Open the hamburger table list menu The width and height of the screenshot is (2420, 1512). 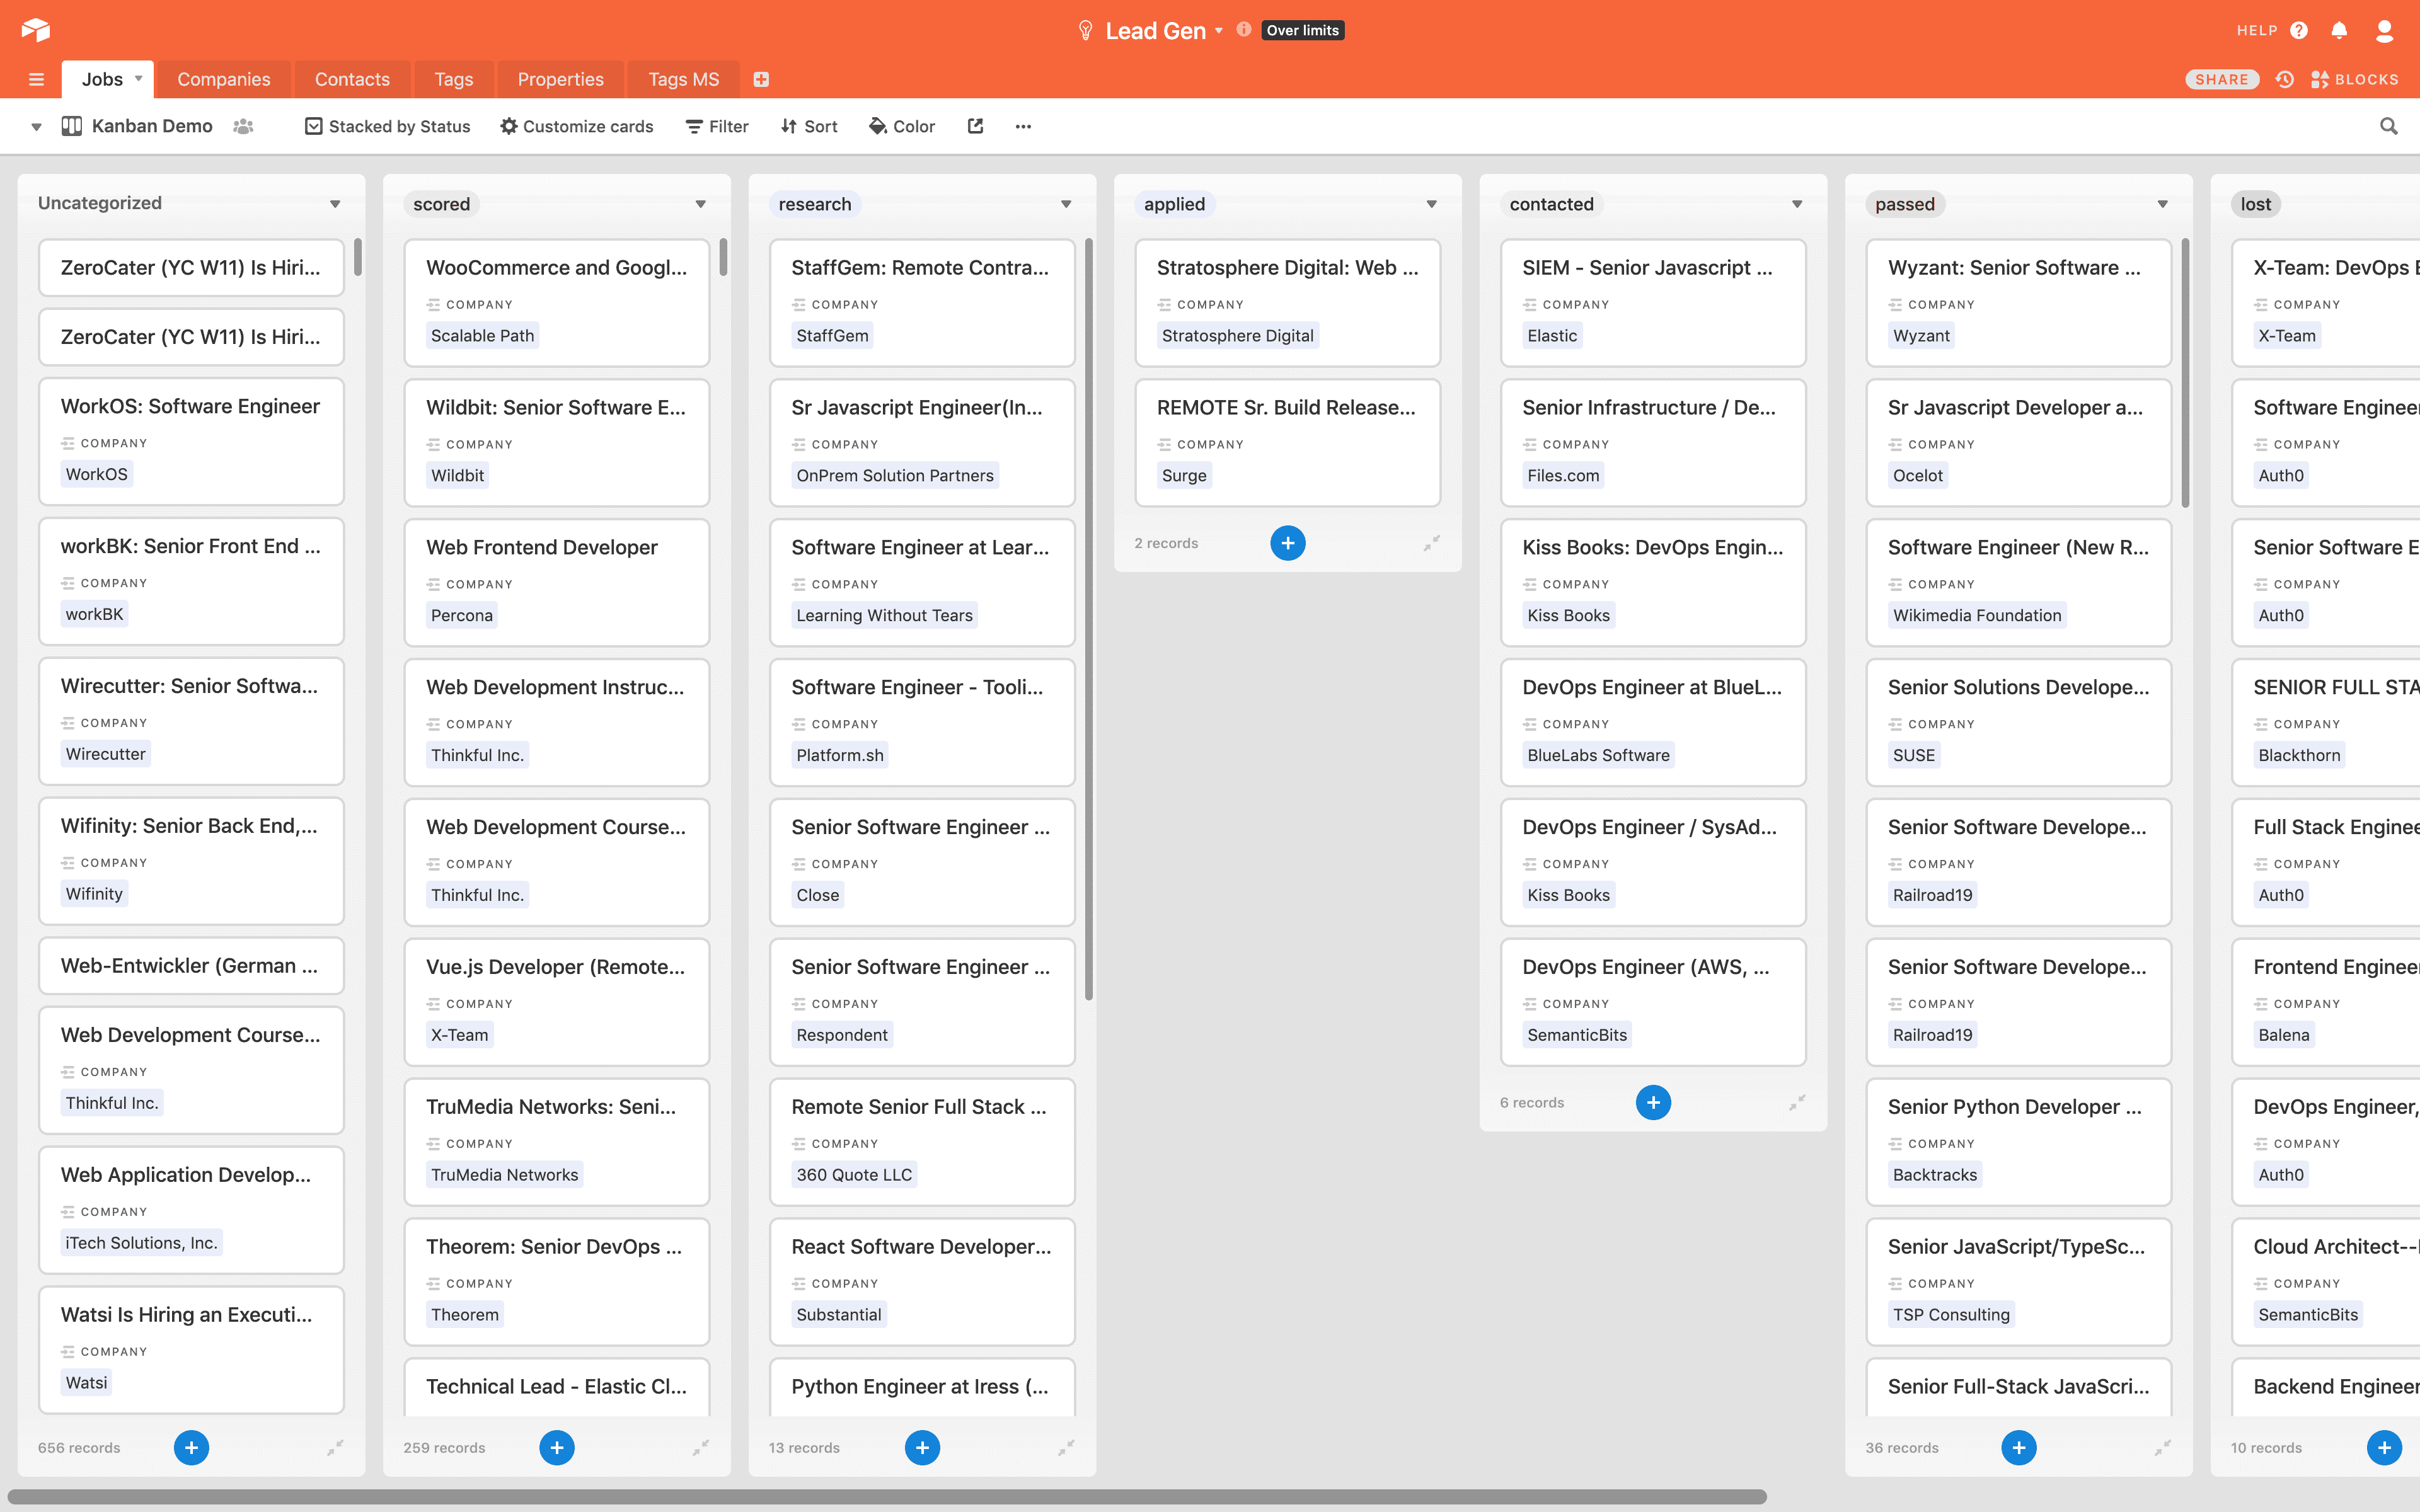click(37, 79)
